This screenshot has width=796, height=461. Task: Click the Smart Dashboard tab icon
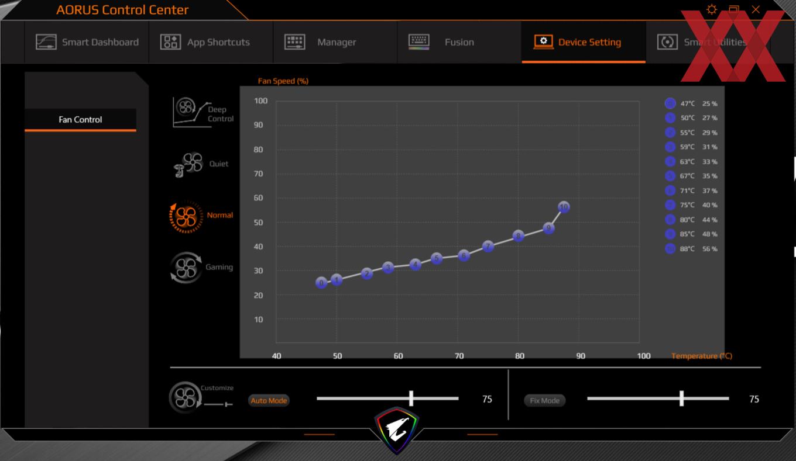46,42
